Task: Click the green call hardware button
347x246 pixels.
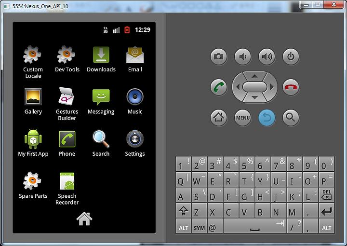Action: 219,87
